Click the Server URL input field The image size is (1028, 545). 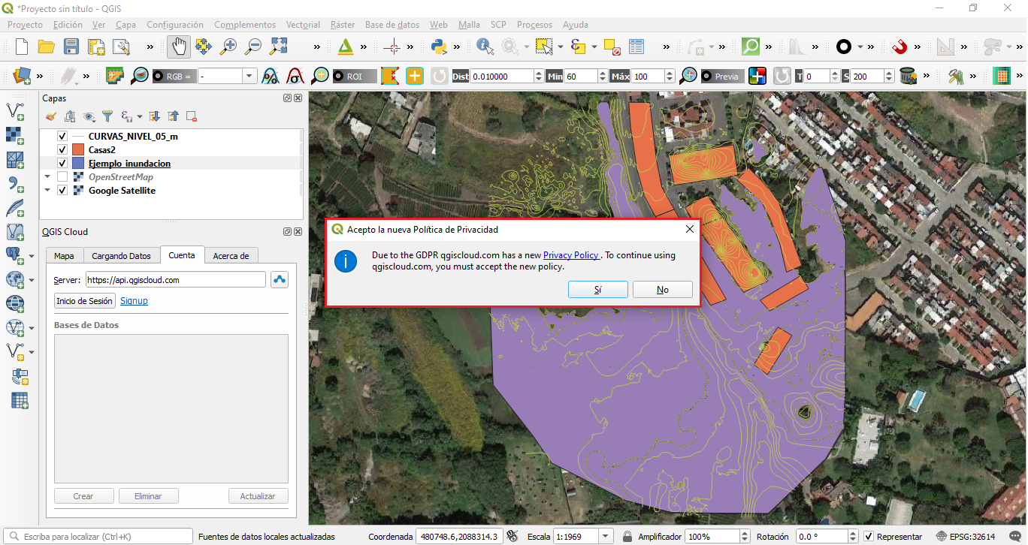click(175, 280)
